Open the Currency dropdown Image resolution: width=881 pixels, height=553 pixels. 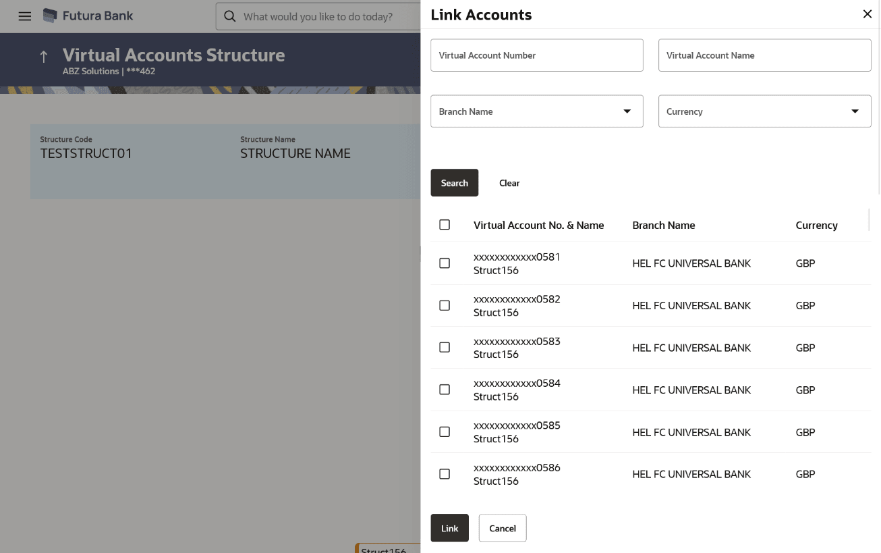(764, 111)
